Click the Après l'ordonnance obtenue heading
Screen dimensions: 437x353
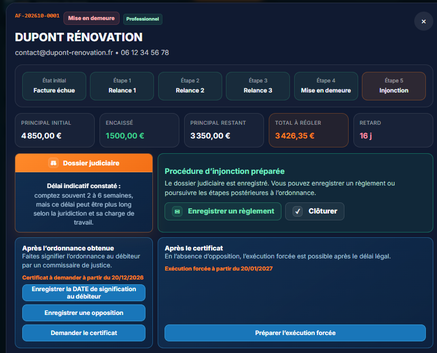pyautogui.click(x=68, y=248)
